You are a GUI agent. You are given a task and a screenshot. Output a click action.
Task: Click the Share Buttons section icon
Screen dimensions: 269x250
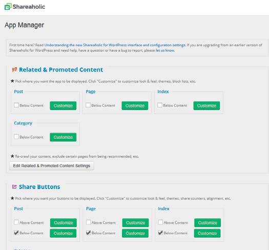point(14,186)
